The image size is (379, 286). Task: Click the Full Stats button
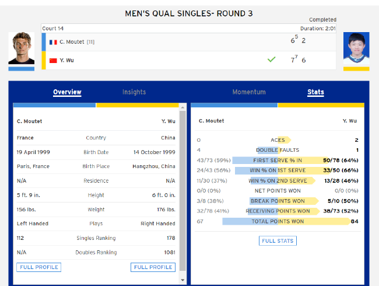(x=278, y=241)
